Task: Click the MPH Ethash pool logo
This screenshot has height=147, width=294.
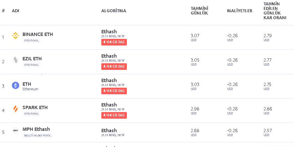Action: tap(16, 131)
